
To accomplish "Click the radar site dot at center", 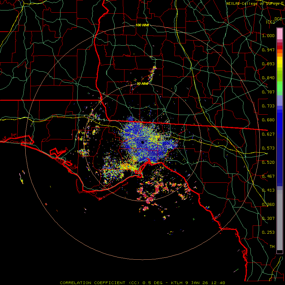I will pyautogui.click(x=143, y=142).
